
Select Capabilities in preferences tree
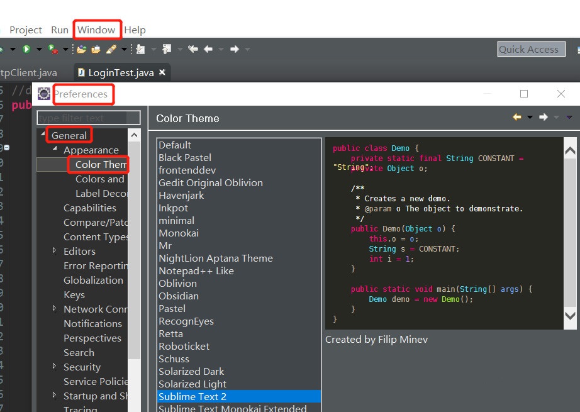[90, 208]
